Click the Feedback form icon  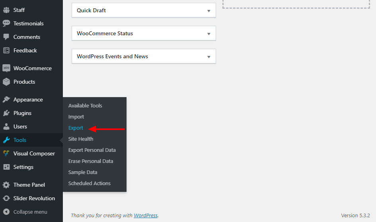point(6,50)
